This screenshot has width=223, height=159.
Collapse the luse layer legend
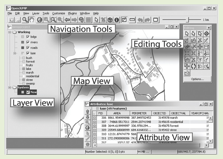pos(15,53)
